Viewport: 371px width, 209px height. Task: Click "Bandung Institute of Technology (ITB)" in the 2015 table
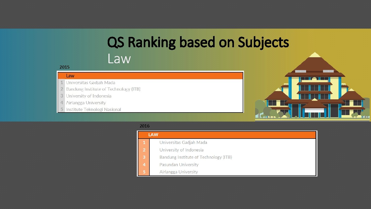pyautogui.click(x=103, y=89)
